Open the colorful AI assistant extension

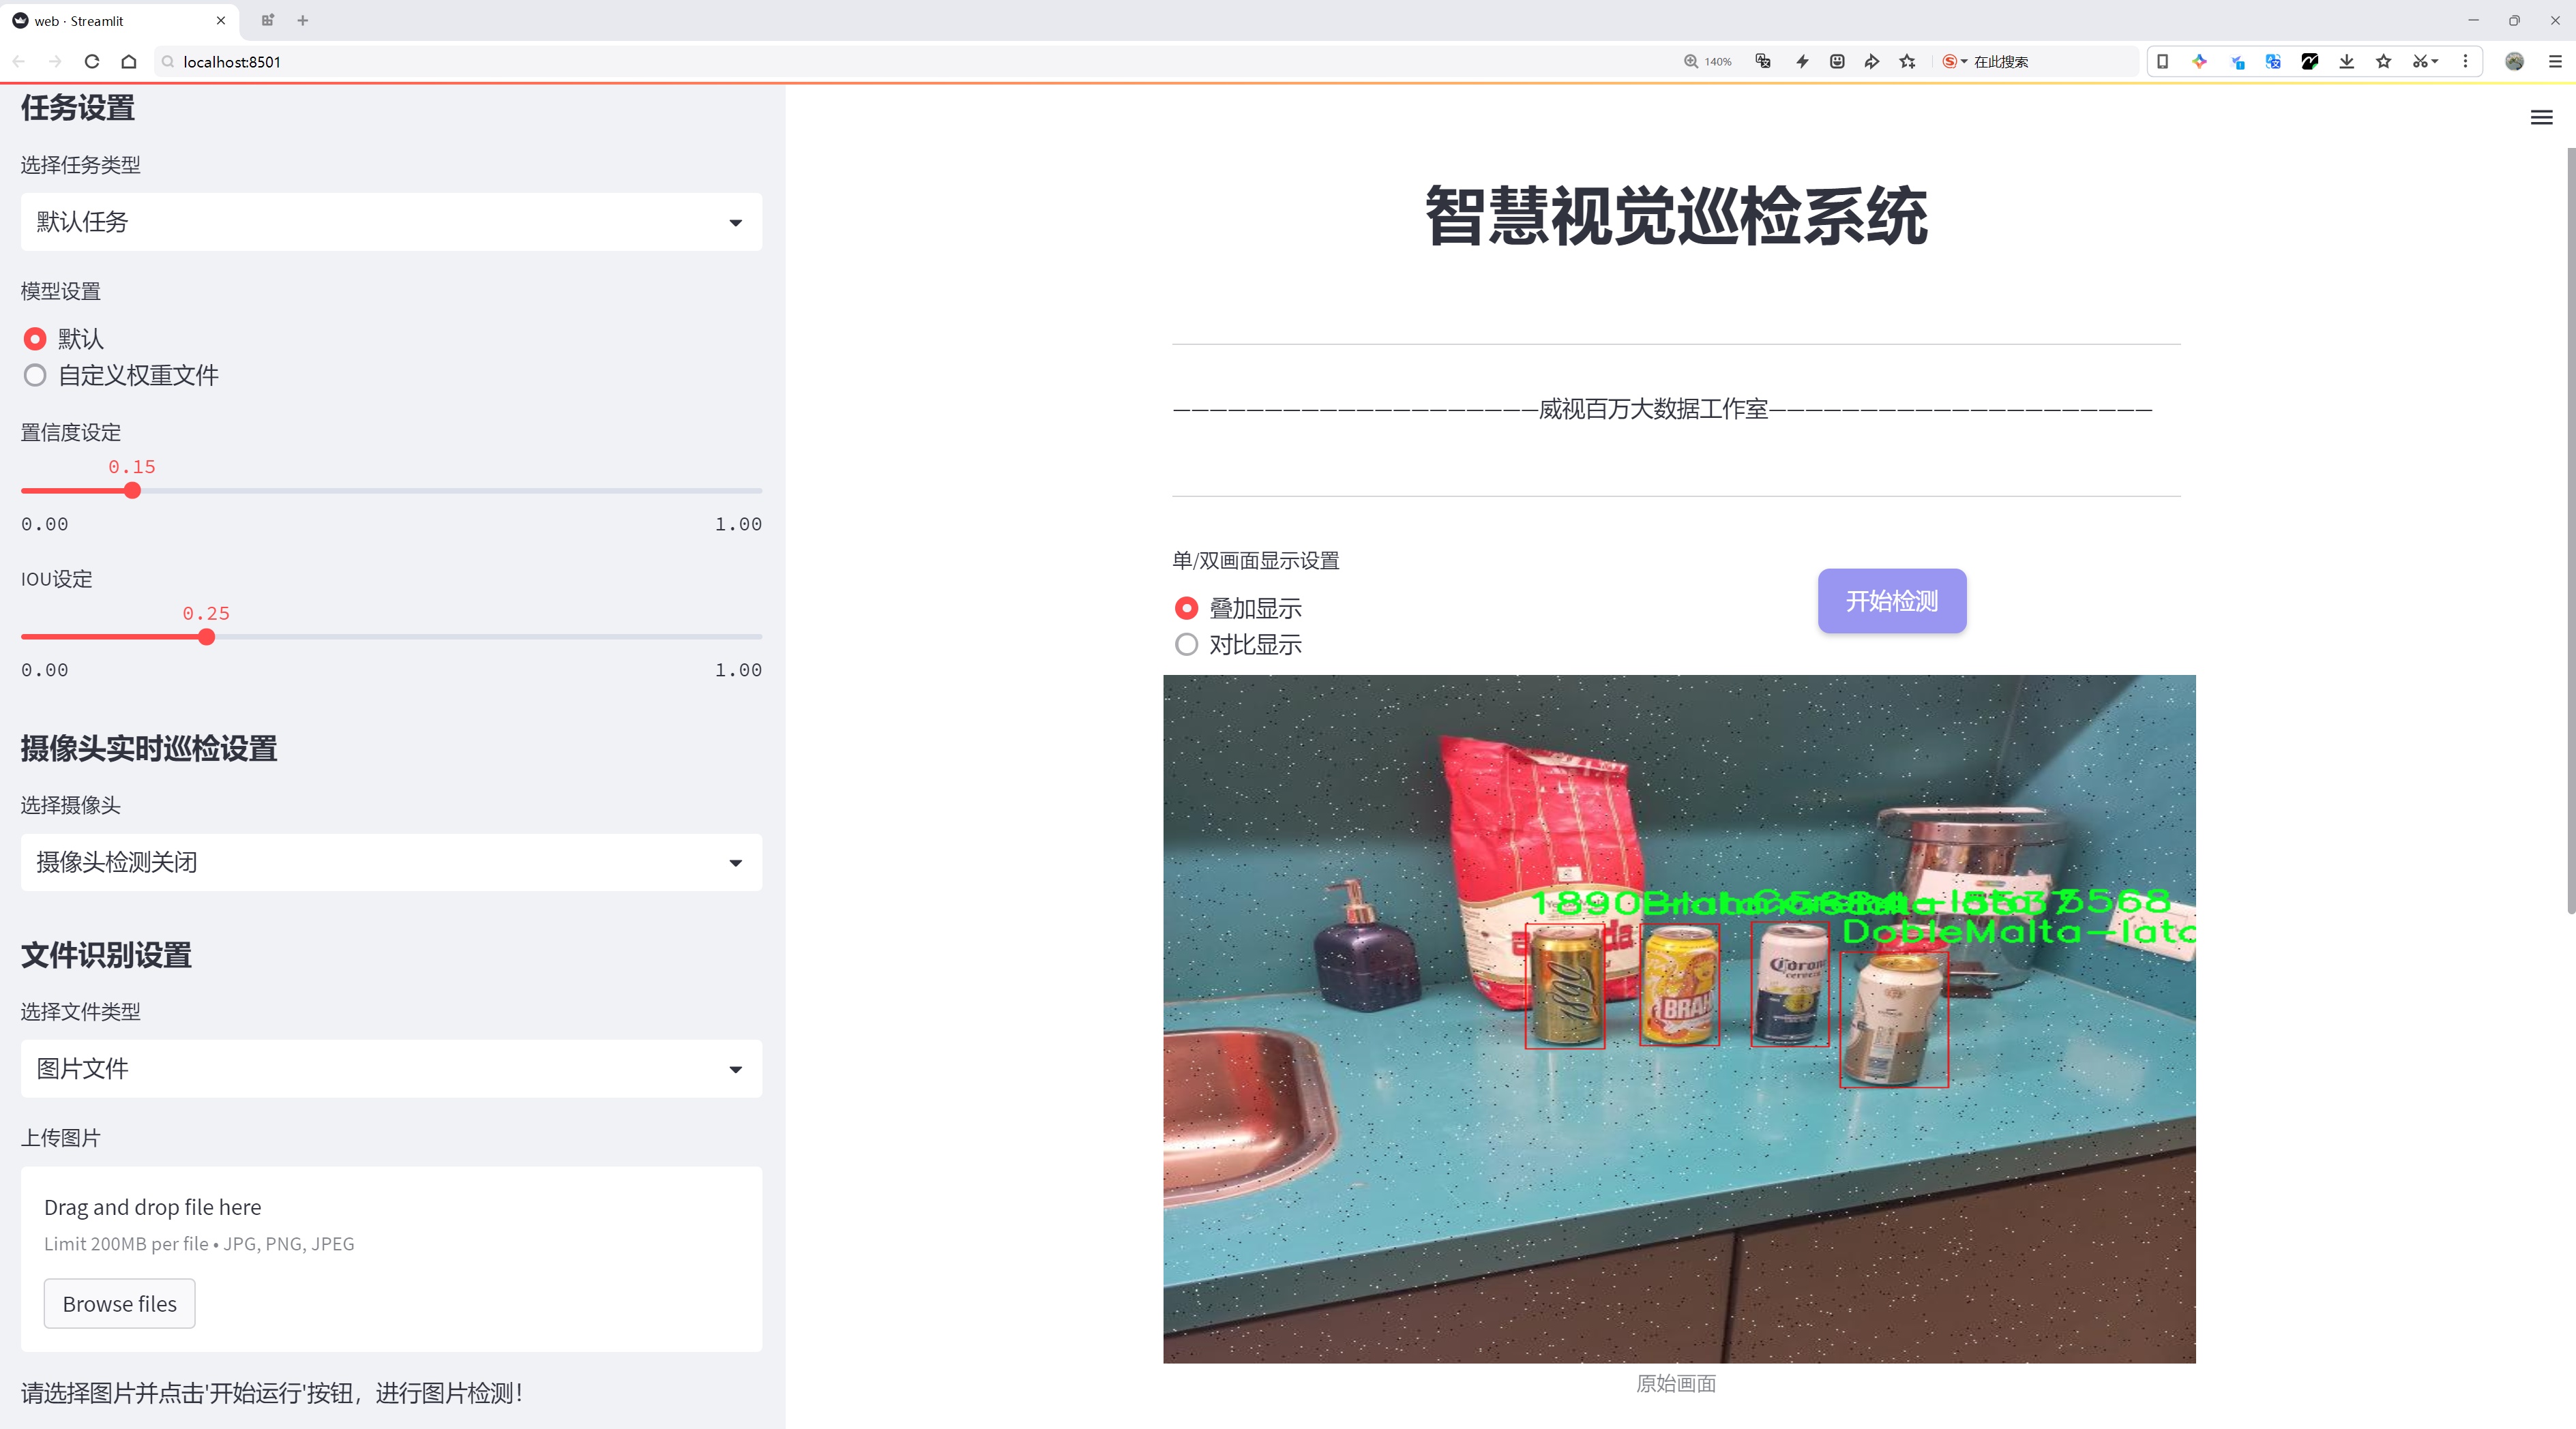[2199, 62]
